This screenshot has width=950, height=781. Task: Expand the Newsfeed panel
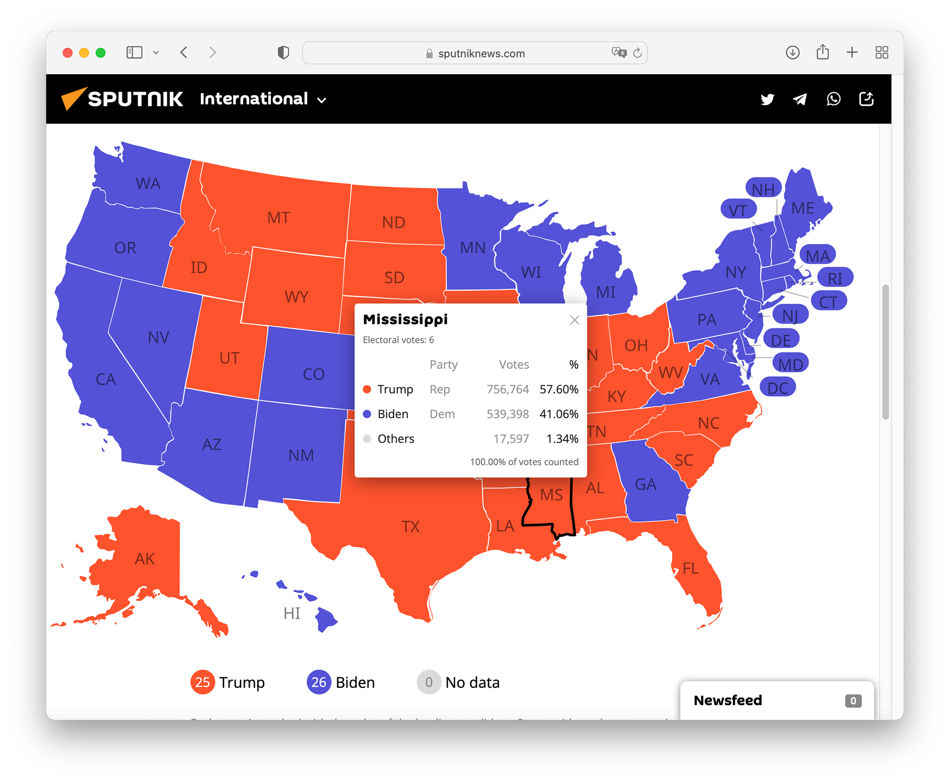(777, 700)
